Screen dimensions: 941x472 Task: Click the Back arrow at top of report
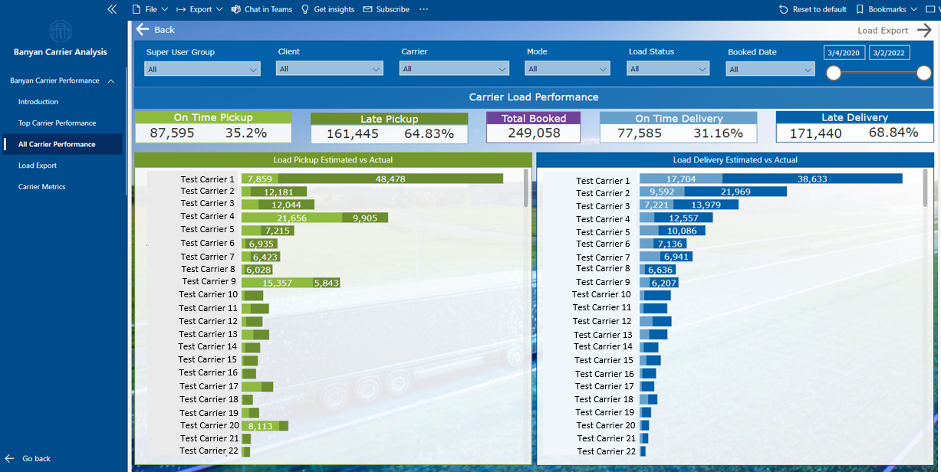point(144,29)
